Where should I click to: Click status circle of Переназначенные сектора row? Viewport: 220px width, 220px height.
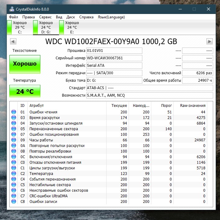(x=14, y=129)
